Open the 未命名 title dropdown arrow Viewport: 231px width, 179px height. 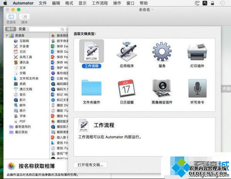point(152,10)
